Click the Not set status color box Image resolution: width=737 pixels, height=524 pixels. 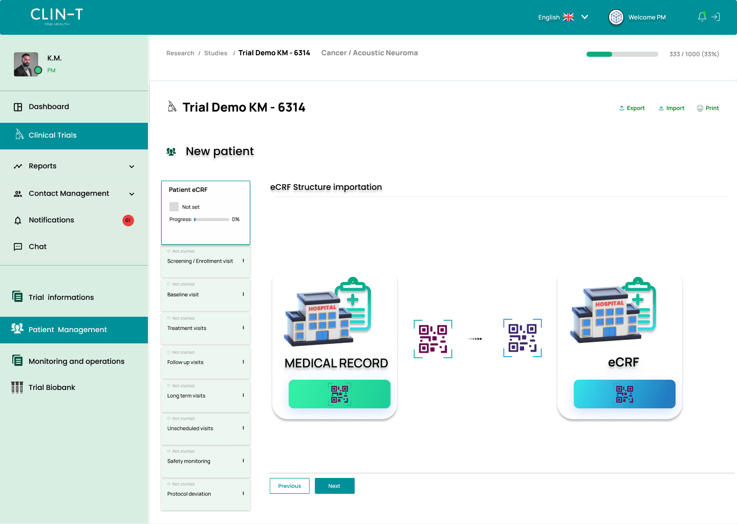click(174, 207)
